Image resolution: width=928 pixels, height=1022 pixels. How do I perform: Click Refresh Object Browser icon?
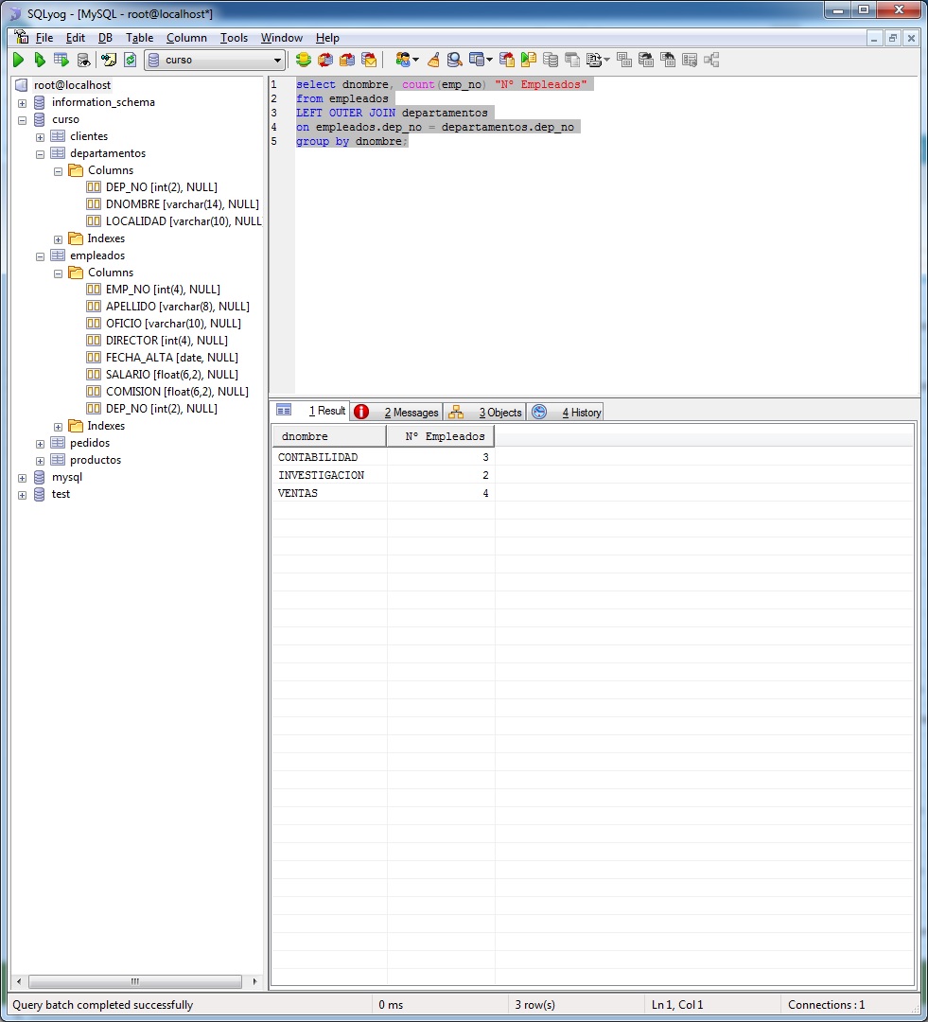(x=131, y=60)
